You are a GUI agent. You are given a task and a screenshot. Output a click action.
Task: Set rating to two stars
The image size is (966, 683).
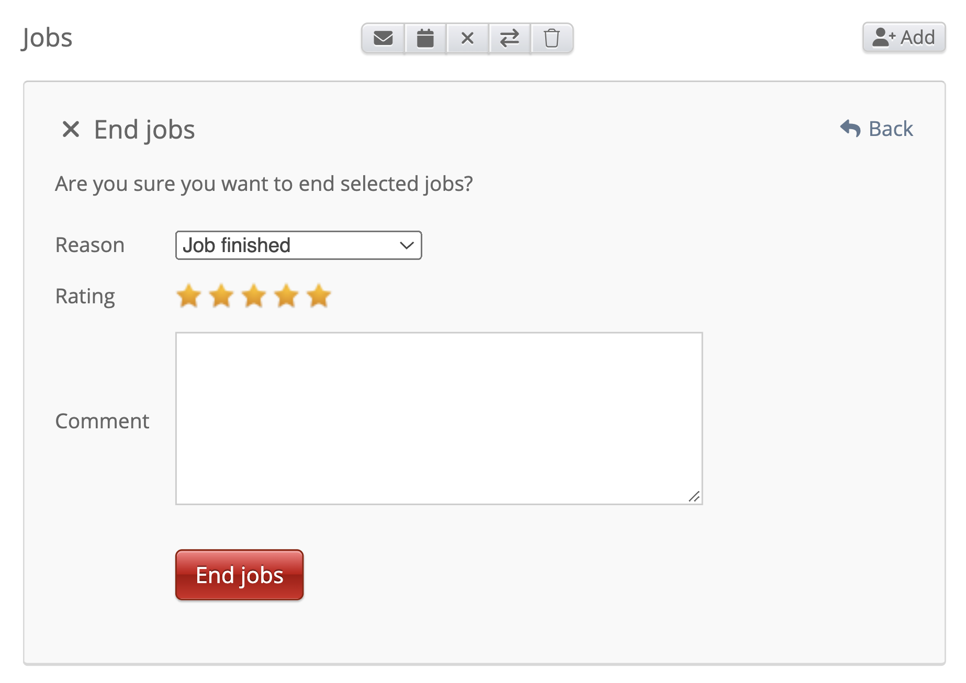point(221,296)
